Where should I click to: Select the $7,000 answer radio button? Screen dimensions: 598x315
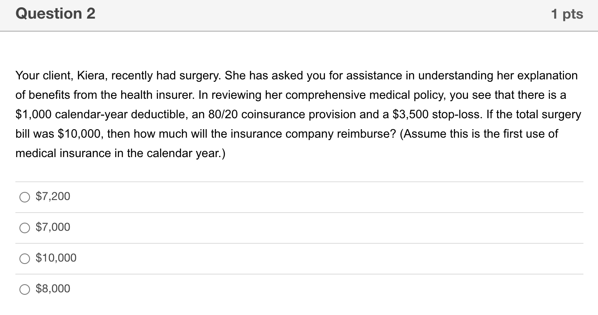click(x=25, y=228)
